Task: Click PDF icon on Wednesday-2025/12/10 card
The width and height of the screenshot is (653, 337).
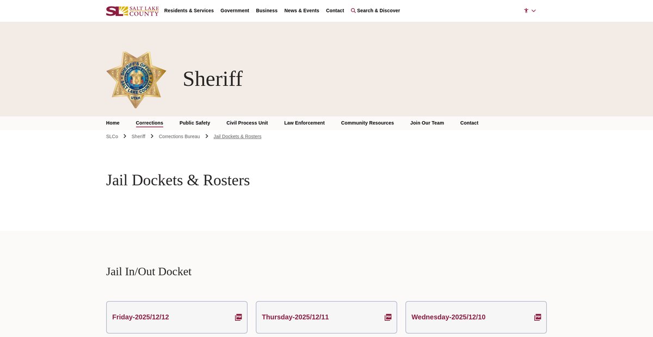Action: (x=538, y=317)
